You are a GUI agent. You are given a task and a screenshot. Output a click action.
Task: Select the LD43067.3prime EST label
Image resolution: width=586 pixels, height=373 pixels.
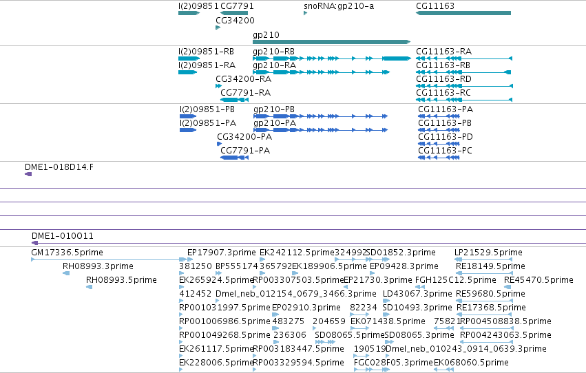(x=417, y=294)
